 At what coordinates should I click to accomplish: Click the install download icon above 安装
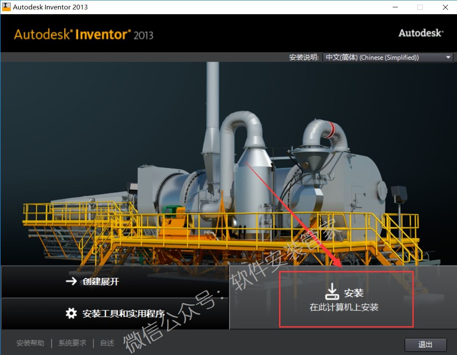pyautogui.click(x=332, y=291)
